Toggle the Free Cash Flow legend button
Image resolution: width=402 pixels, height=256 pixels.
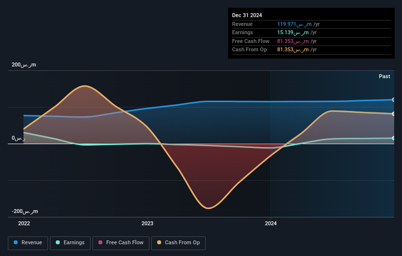(121, 243)
